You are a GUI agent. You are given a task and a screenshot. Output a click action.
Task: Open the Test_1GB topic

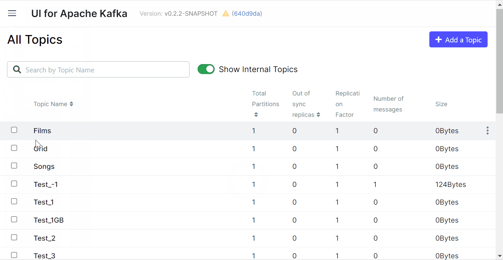coord(49,220)
